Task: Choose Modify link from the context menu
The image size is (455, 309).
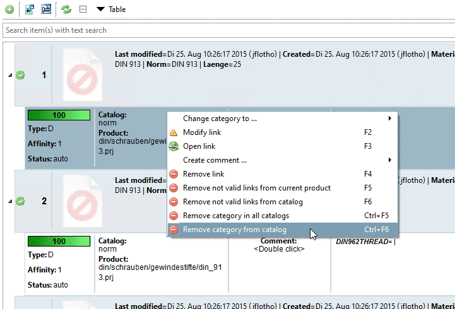Action: click(282, 132)
